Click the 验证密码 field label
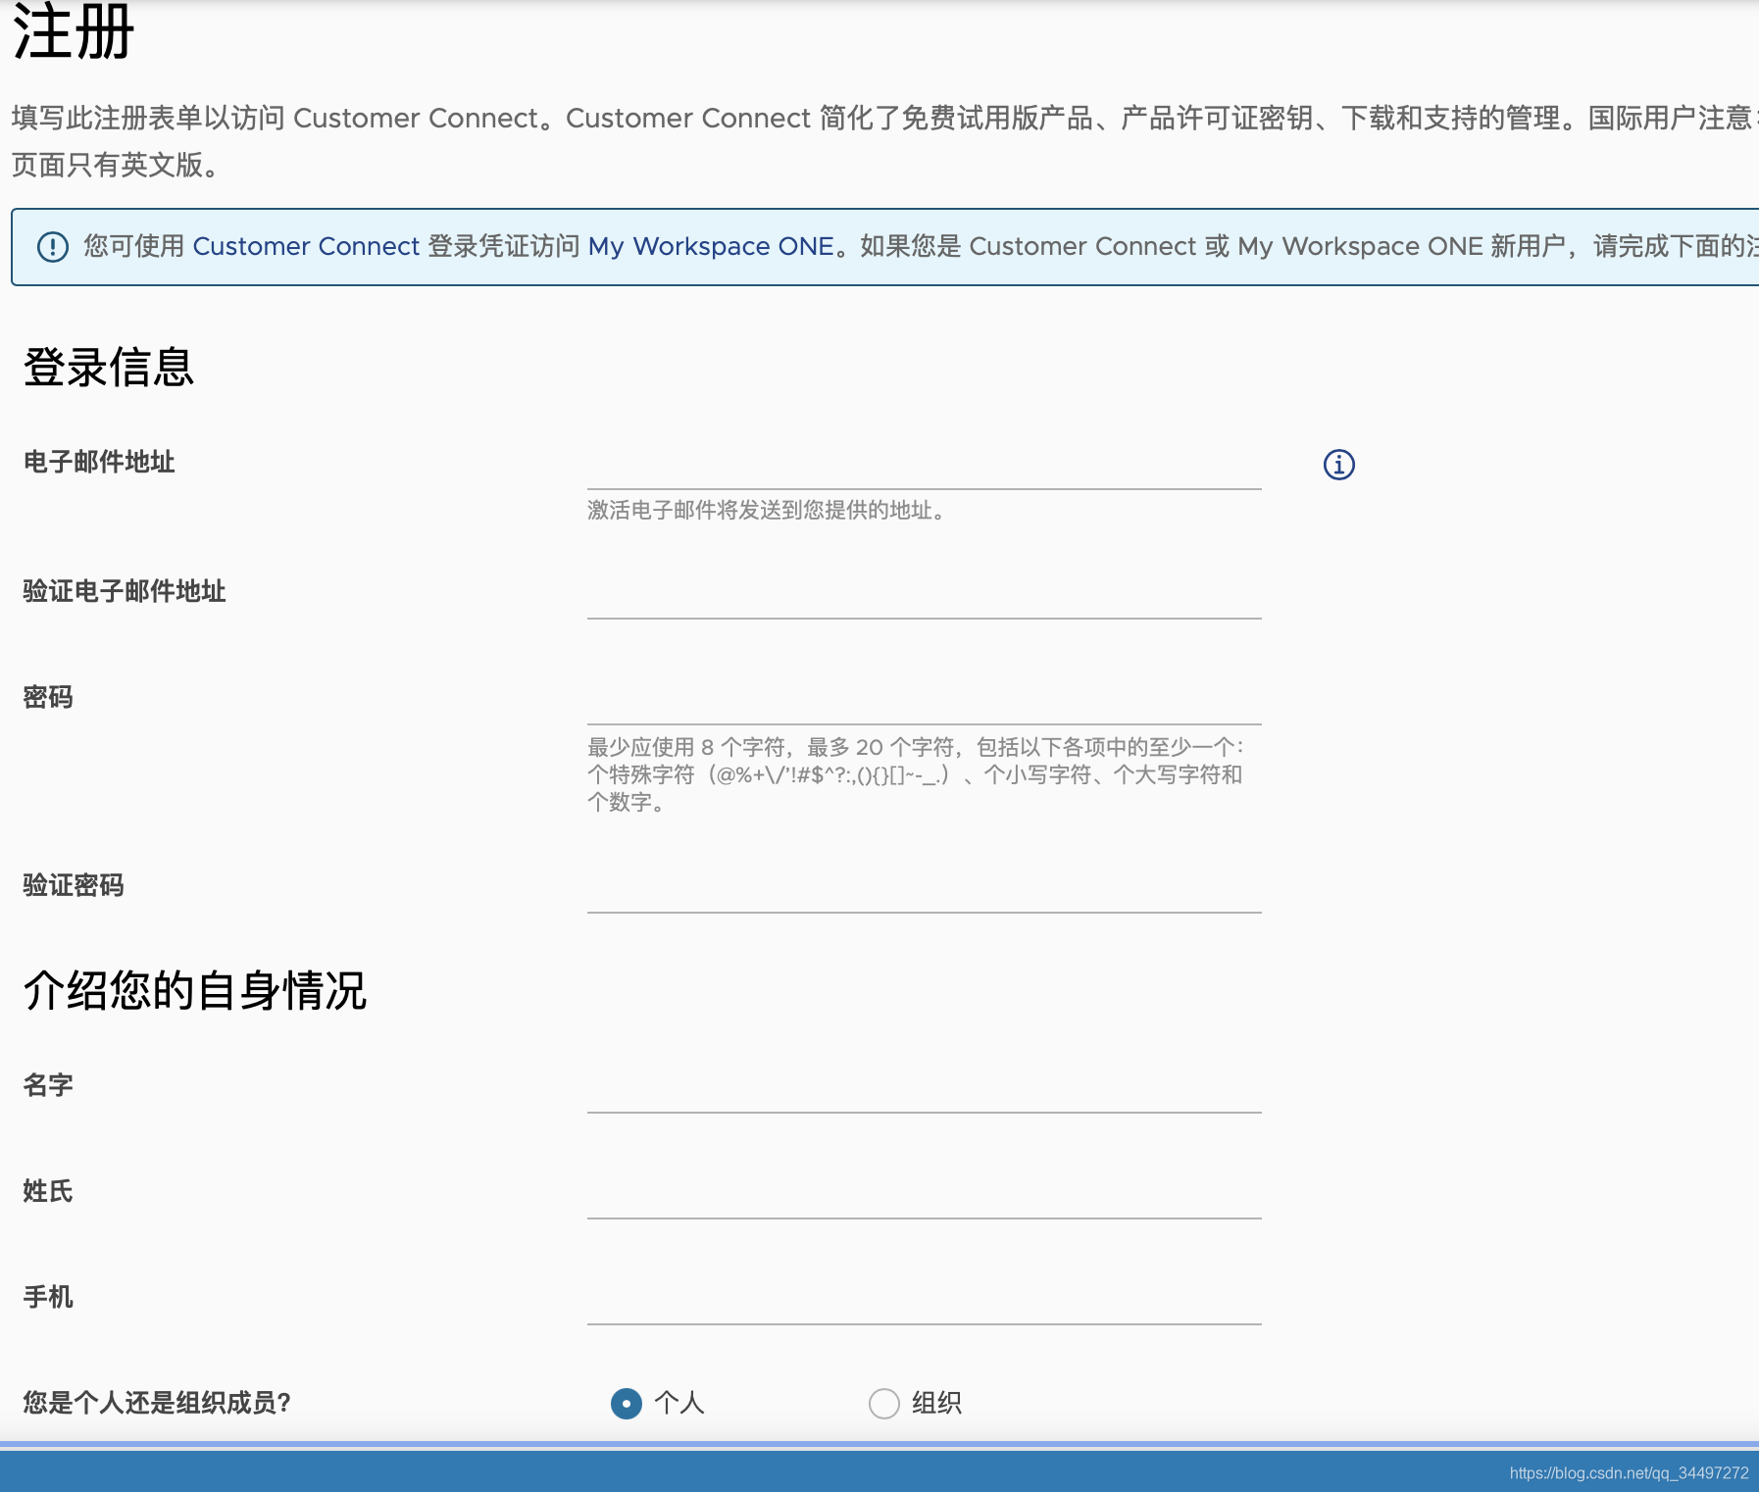1759x1492 pixels. 74,885
